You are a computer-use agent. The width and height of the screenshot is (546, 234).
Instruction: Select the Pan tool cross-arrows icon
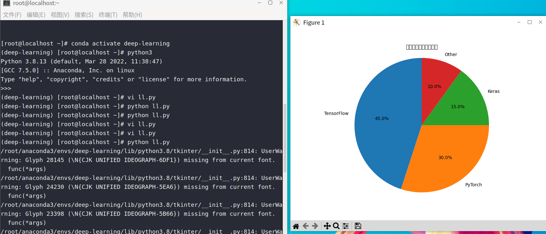(x=327, y=226)
